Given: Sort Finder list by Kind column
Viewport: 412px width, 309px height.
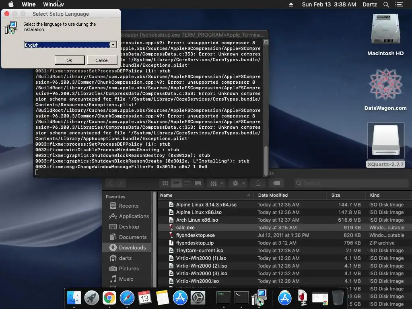Looking at the screenshot, I should (388, 195).
